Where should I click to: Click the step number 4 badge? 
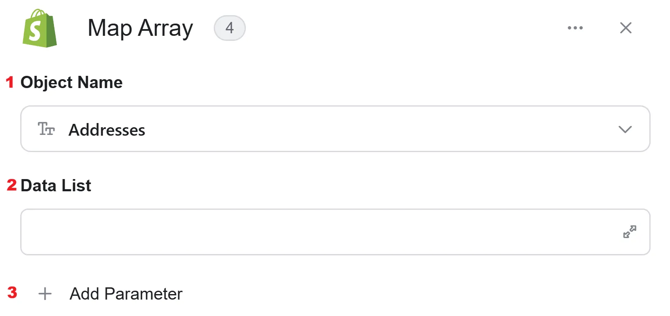click(230, 28)
